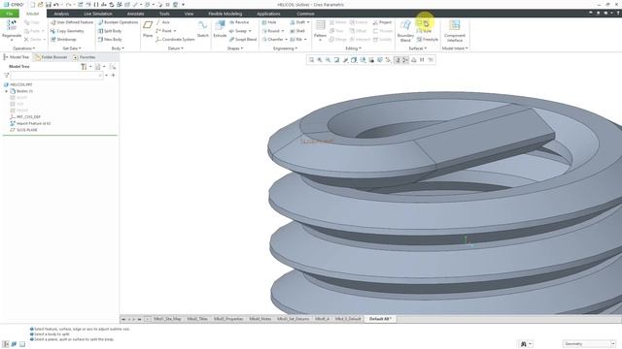622x349 pixels.
Task: Click in the Model Tree search field
Action: (x=56, y=76)
